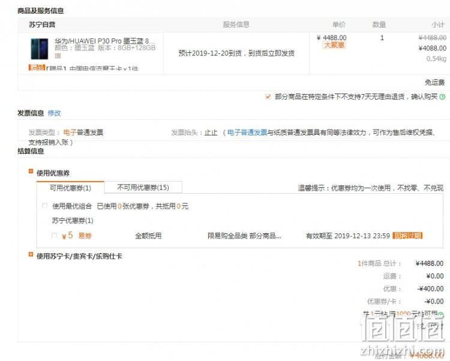The width and height of the screenshot is (450, 361).
Task: Tick the ¥5 易券 coupon checkbox
Action: click(x=54, y=236)
